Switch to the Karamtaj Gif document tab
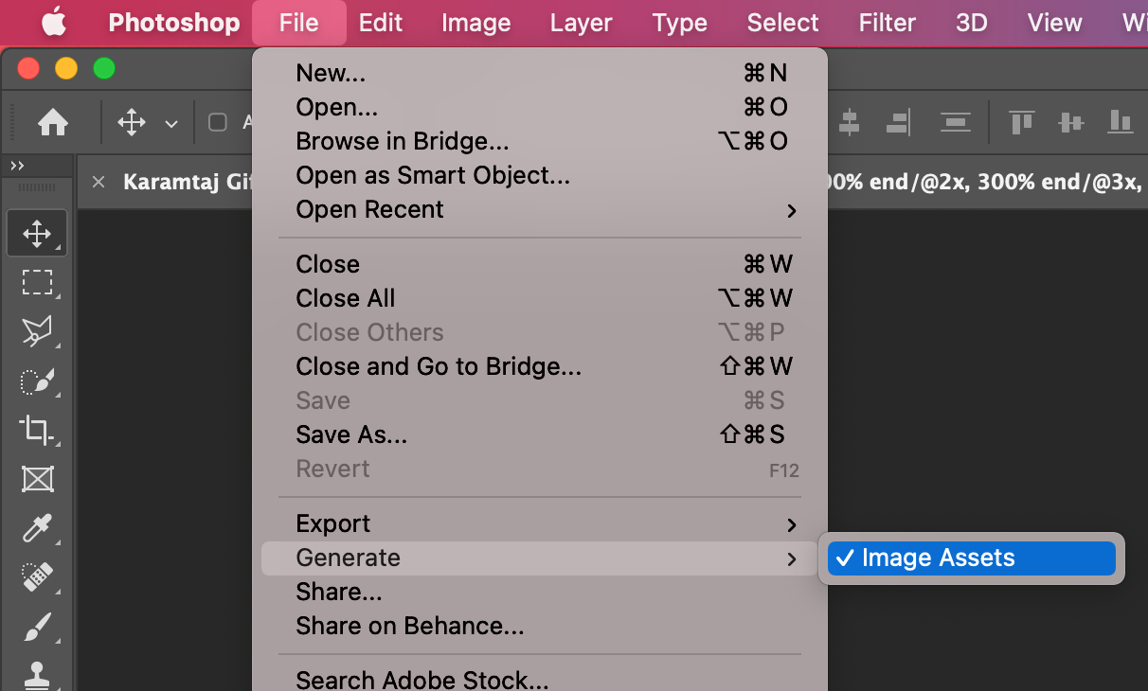This screenshot has height=691, width=1148. pyautogui.click(x=186, y=182)
